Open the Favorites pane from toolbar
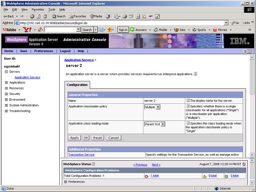 [77, 16]
